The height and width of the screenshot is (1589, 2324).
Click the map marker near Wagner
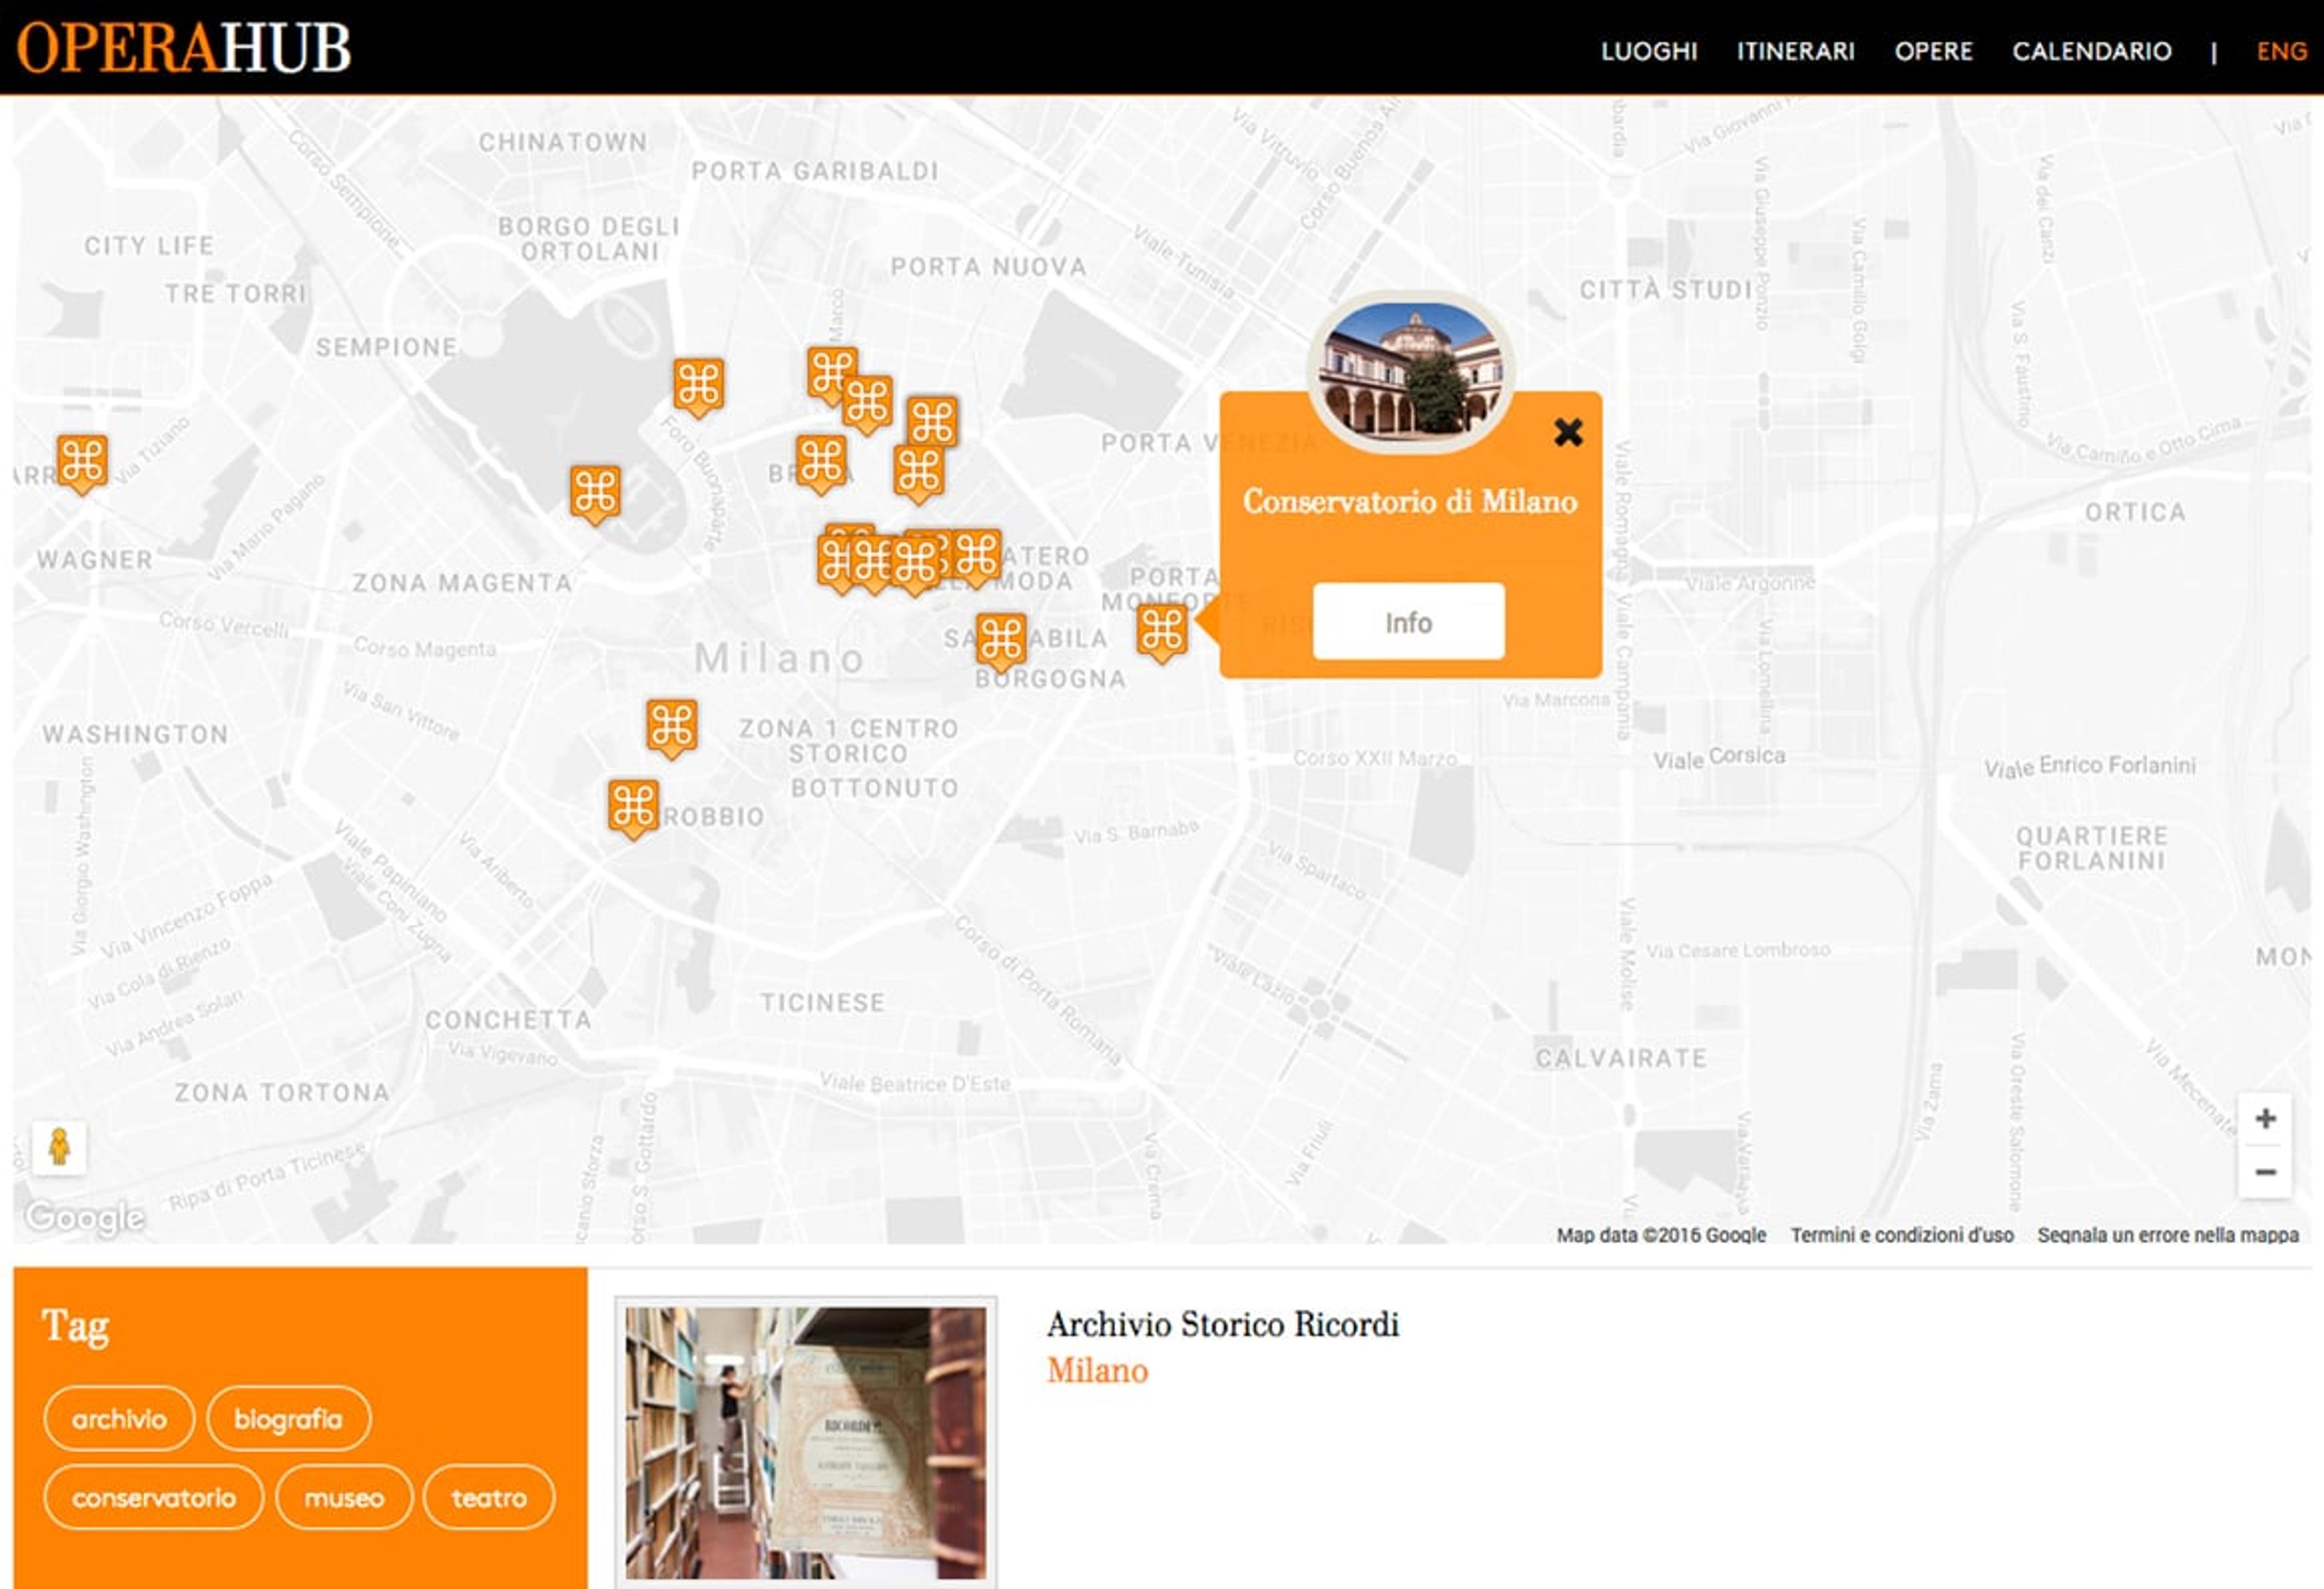tap(82, 463)
